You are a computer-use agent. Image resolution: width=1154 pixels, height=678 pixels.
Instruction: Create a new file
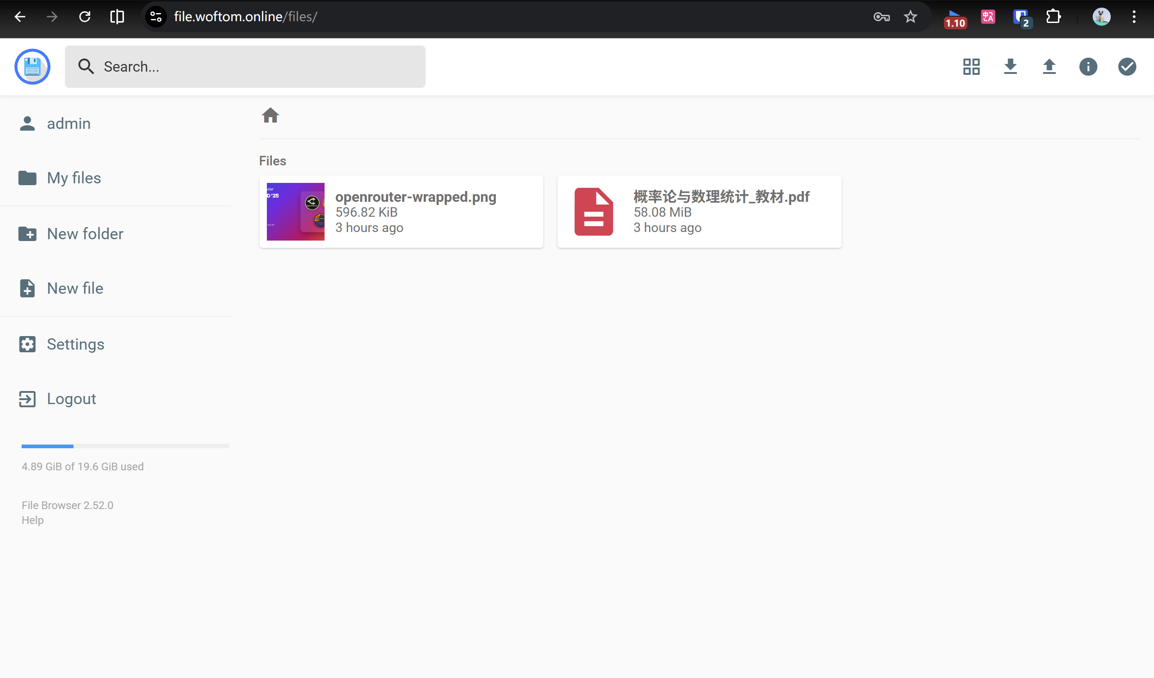(75, 288)
